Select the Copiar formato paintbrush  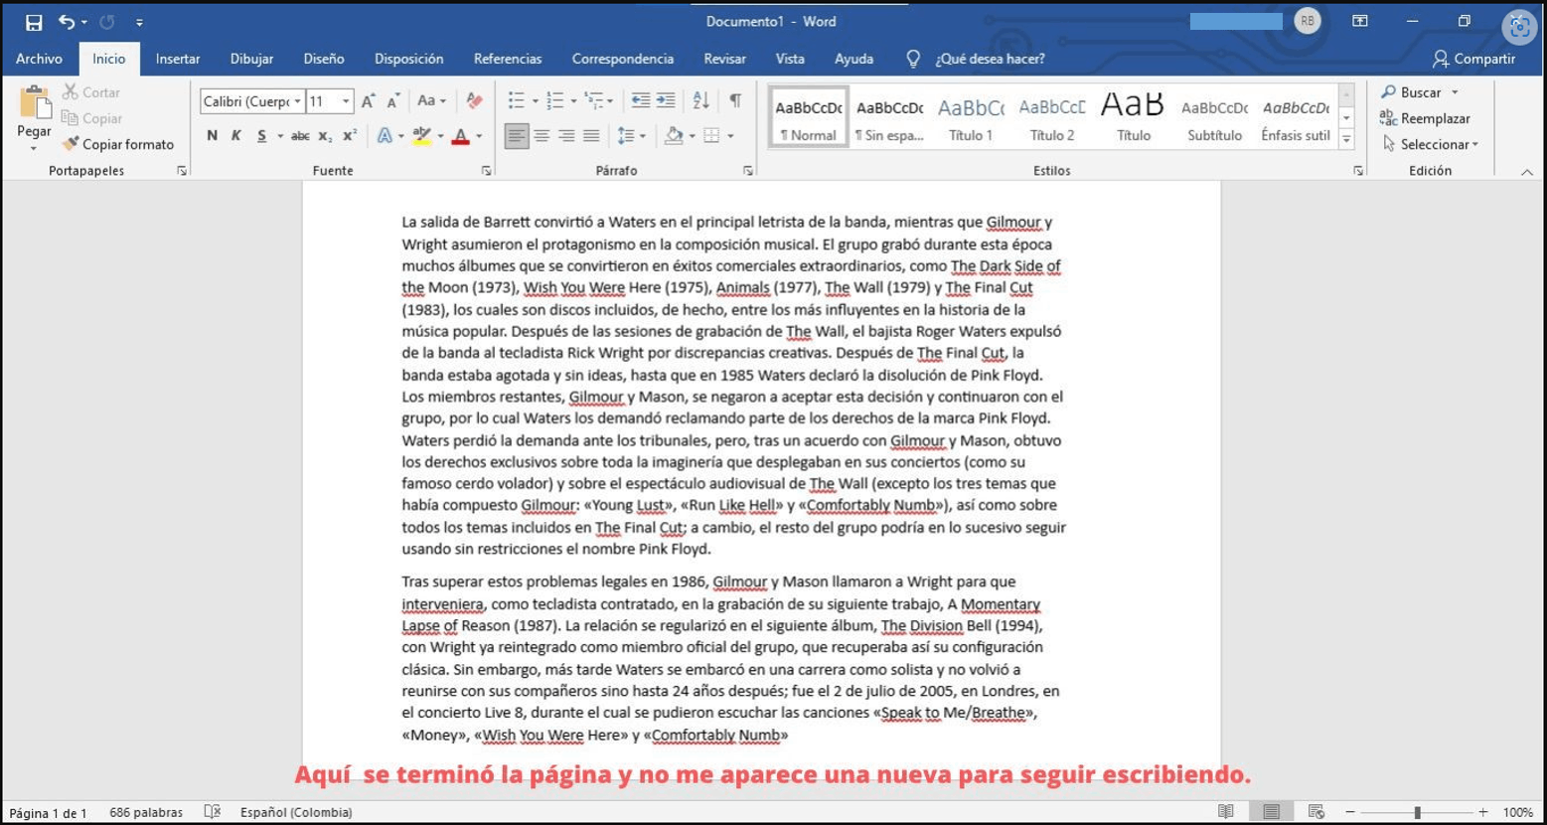pos(117,144)
